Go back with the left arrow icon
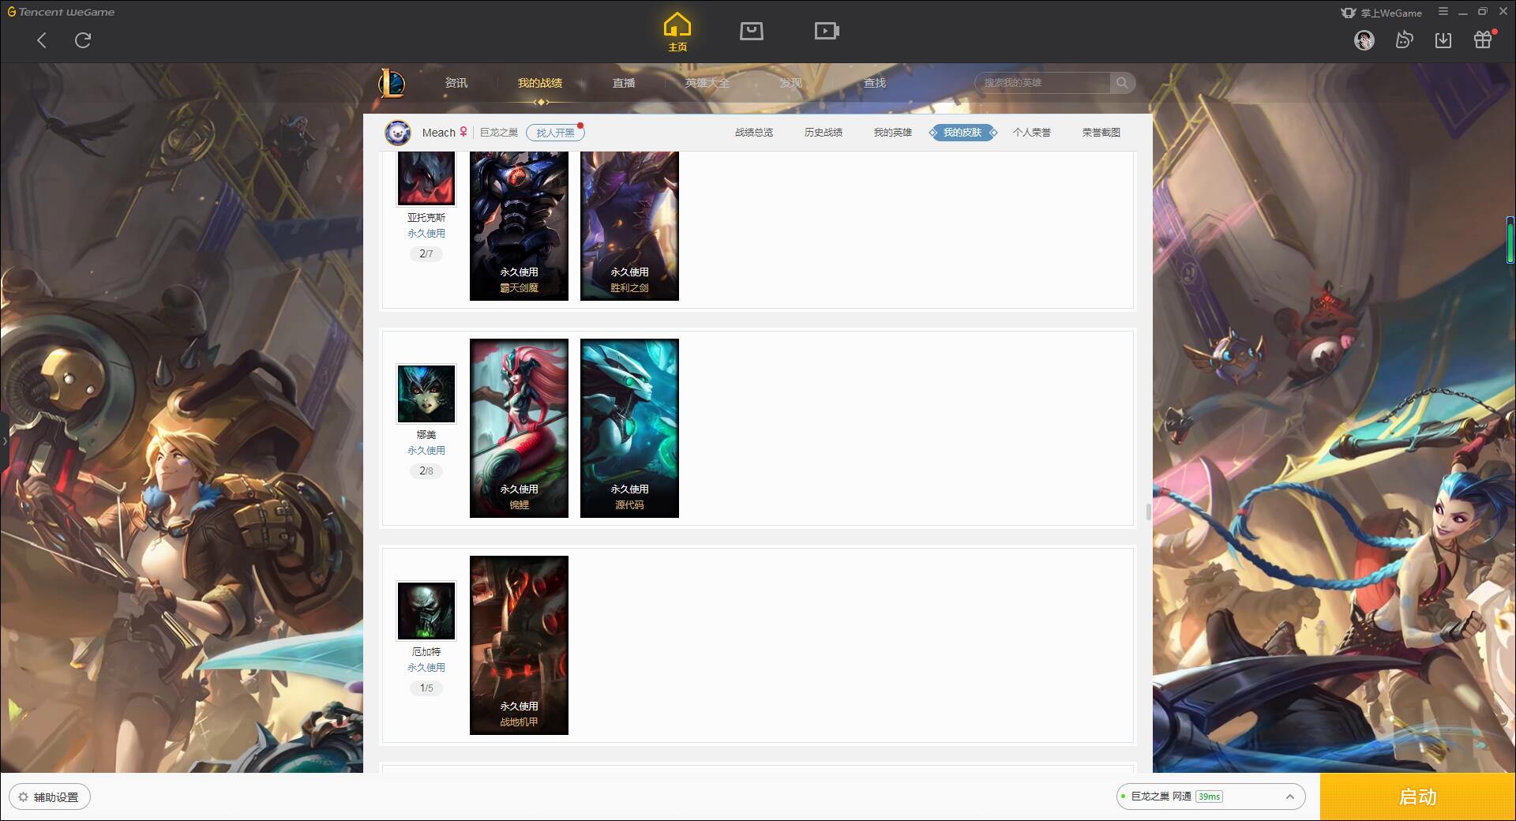Image resolution: width=1516 pixels, height=821 pixels. point(42,40)
